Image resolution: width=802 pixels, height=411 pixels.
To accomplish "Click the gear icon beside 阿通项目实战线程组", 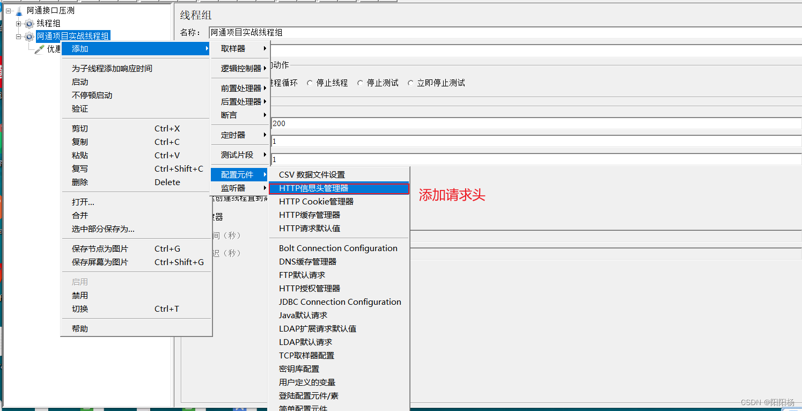I will click(29, 36).
